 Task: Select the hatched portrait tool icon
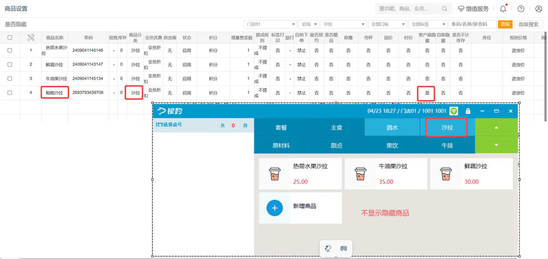click(343, 248)
